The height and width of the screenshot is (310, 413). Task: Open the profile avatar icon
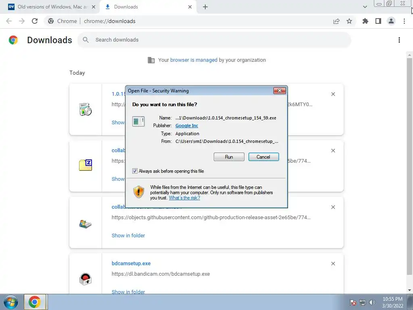(391, 21)
